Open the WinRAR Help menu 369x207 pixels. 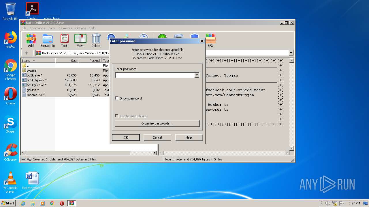(93, 28)
